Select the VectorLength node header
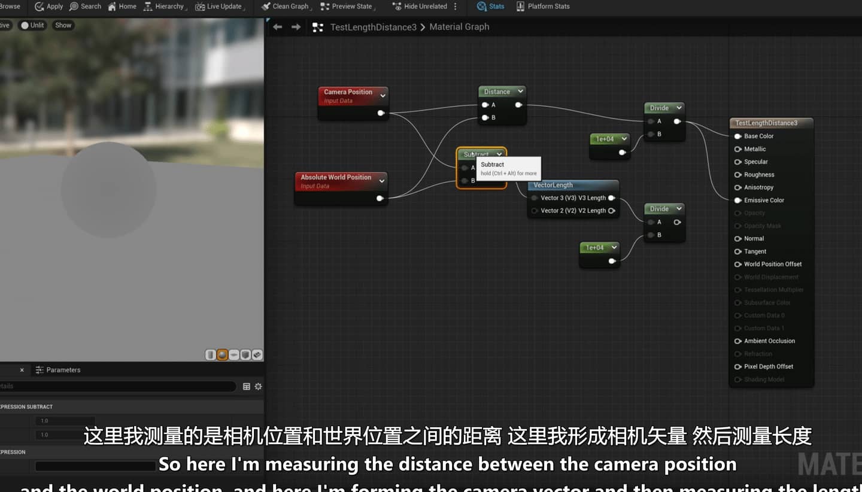The image size is (862, 492). [x=573, y=185]
